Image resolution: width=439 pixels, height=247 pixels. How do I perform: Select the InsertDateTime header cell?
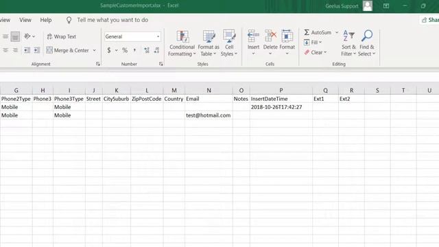(281, 99)
